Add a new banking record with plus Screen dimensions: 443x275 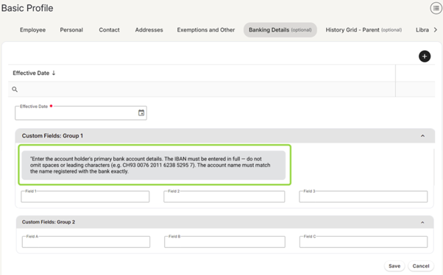coord(425,57)
